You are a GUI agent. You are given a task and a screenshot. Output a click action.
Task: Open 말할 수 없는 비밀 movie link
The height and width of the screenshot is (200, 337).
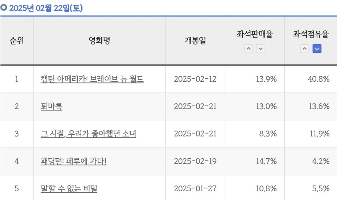pos(69,189)
